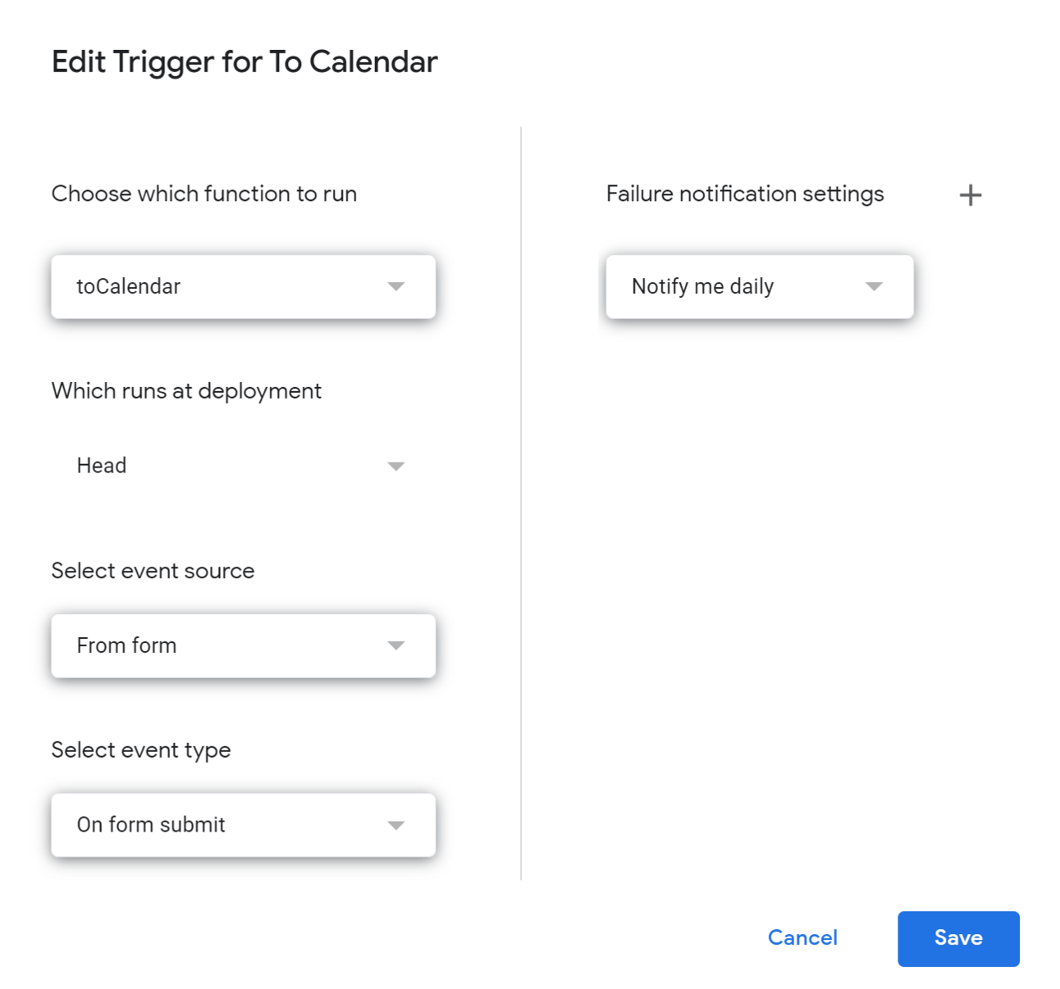Image resolution: width=1060 pixels, height=989 pixels.
Task: Click the arrow beside On form submit
Action: (x=396, y=825)
